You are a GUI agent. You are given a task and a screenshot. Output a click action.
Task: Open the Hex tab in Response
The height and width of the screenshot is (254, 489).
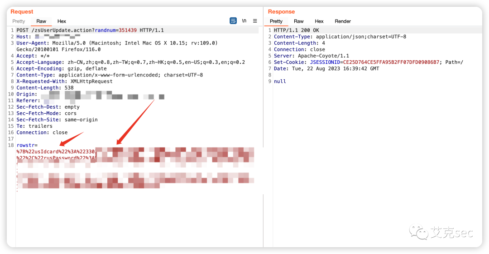[319, 21]
